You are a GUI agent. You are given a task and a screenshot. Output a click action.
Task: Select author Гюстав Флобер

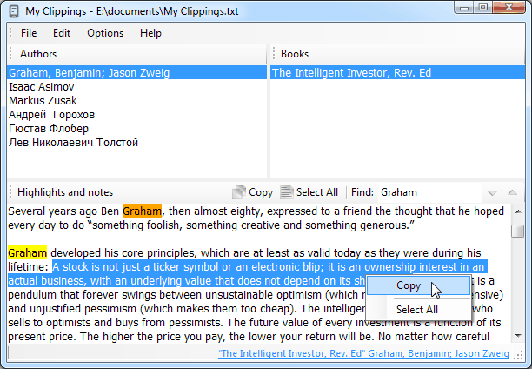tap(136, 129)
